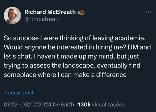The image size is (156, 112).
Task: Click the Traduzir post link
Action: click(19, 93)
